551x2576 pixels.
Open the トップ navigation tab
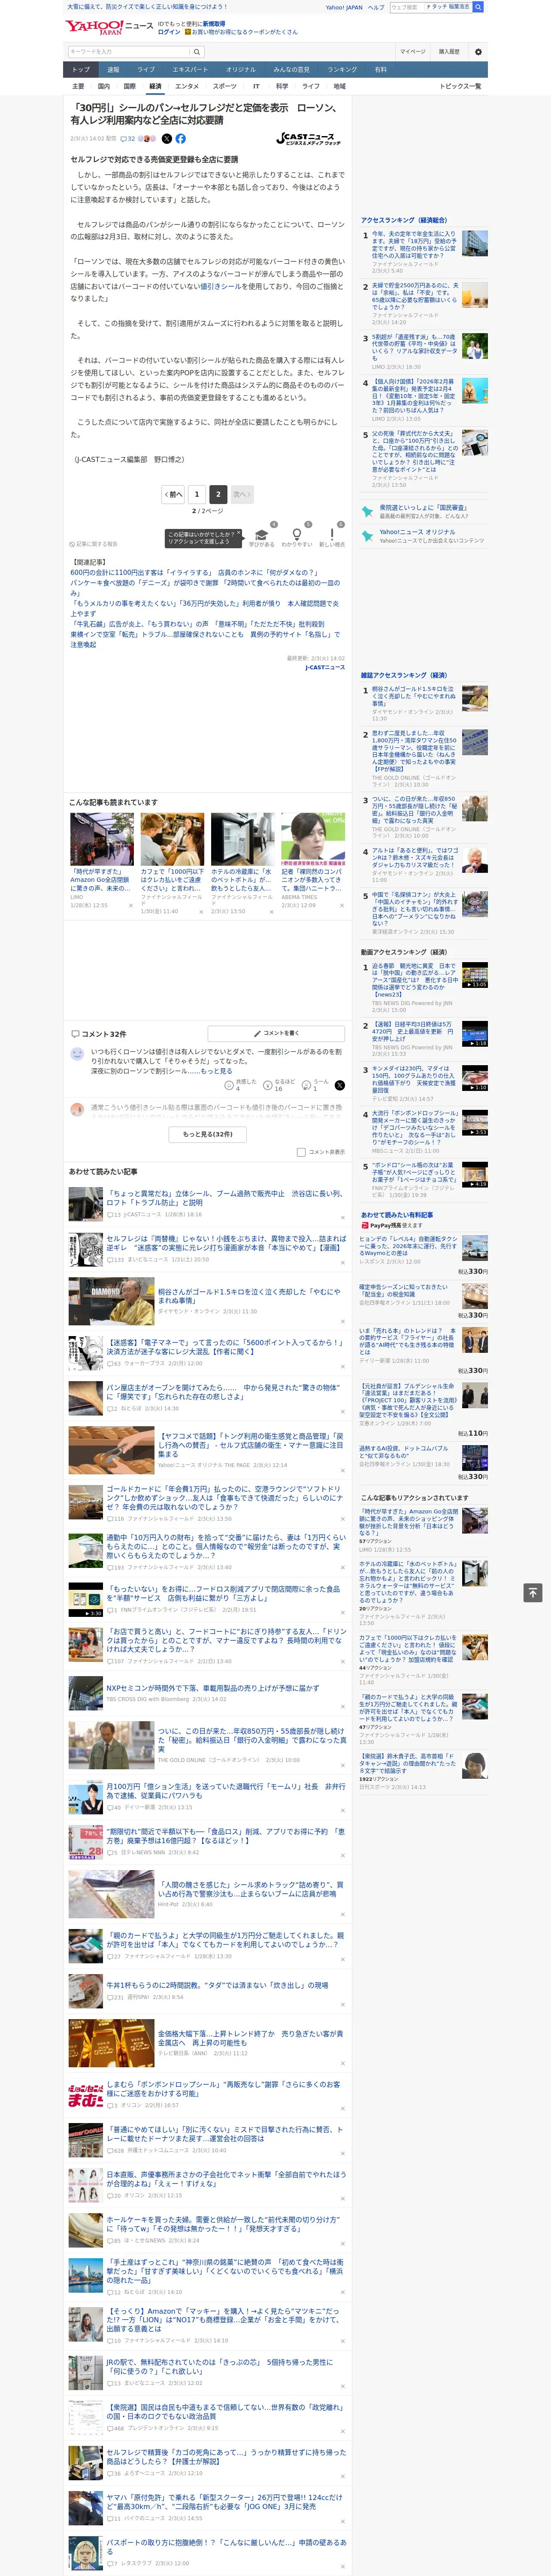[81, 70]
